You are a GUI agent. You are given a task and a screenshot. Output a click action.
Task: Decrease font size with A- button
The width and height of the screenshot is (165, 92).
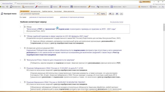pos(160,7)
